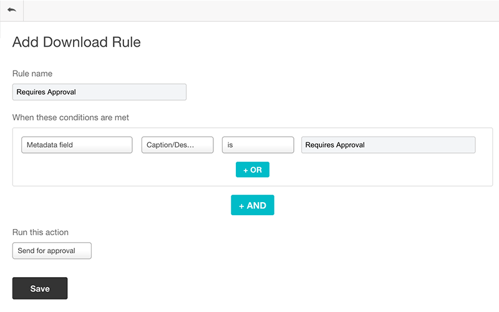Click the back arrow icon
Screen dimensions: 499x312
pyautogui.click(x=12, y=10)
